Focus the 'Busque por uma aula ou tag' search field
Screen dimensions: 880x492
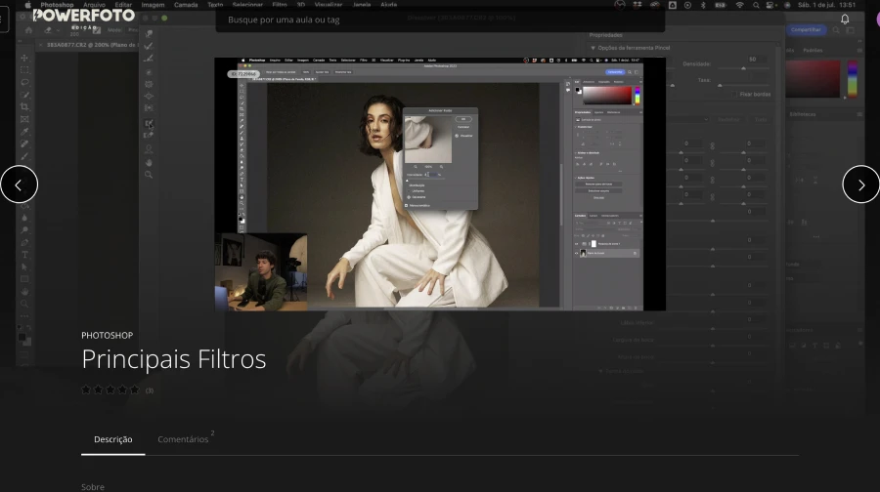pyautogui.click(x=440, y=20)
